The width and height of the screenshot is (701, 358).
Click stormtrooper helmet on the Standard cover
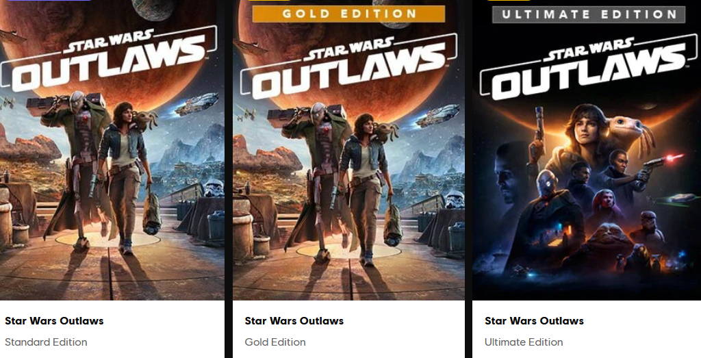click(x=214, y=188)
